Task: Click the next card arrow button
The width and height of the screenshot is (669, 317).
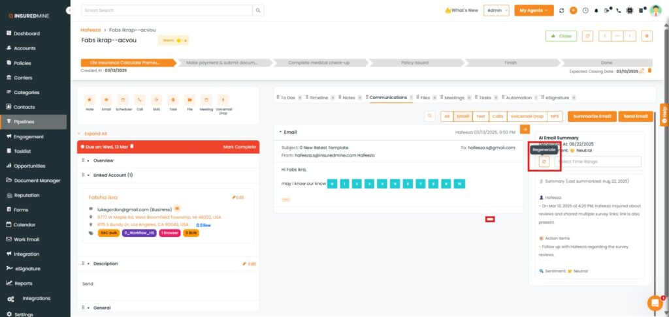Action: (x=630, y=37)
